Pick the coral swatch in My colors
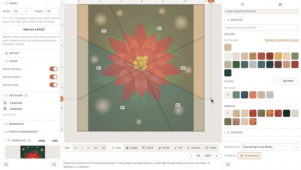Image resolution: width=301 pixels, height=170 pixels. click(253, 95)
